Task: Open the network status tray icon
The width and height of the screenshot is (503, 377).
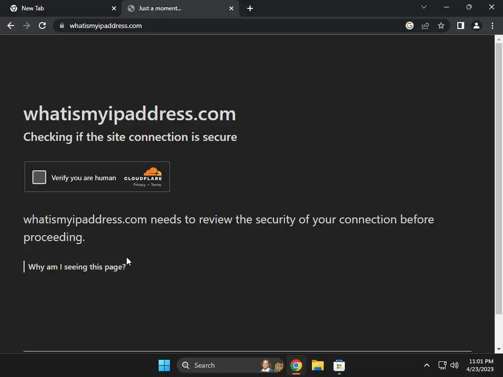Action: [443, 365]
